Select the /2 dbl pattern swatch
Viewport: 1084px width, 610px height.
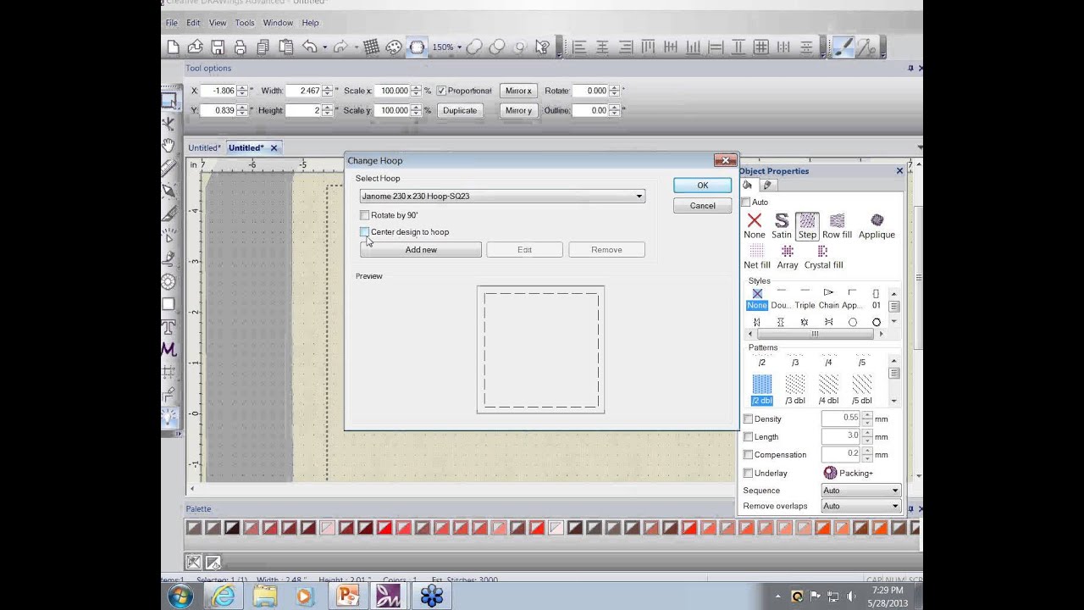pos(762,390)
